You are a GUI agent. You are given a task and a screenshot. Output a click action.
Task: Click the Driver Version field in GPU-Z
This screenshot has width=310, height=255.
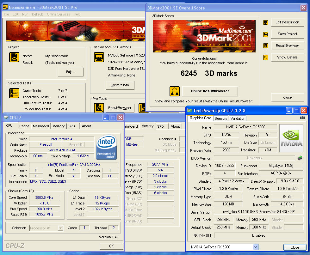pos(259,212)
